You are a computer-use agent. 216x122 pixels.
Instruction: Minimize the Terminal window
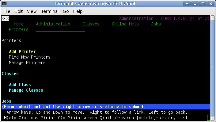[195, 4]
